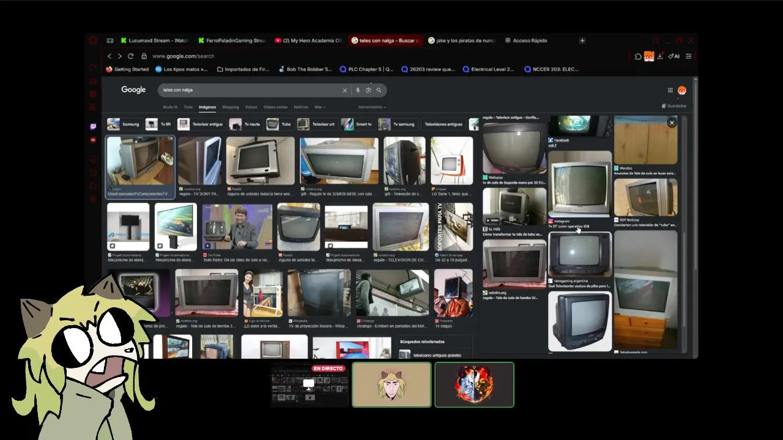Open the Importados de Fir... bookmarks folder
Viewport: 783px width, 440px height.
click(x=243, y=69)
